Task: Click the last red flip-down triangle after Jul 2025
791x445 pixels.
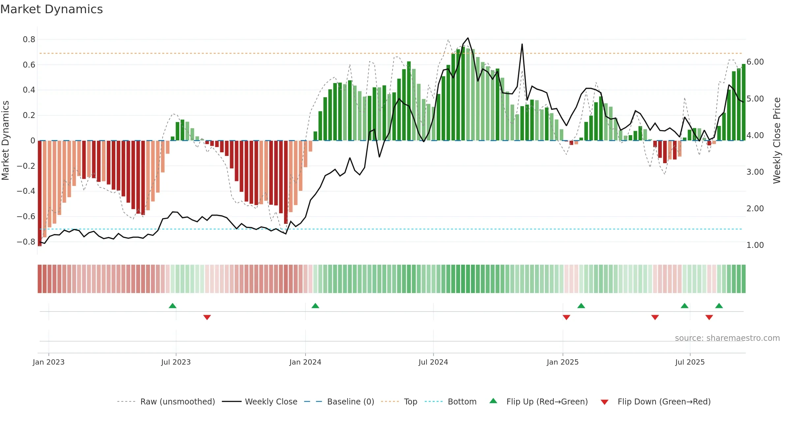Action: pyautogui.click(x=709, y=317)
